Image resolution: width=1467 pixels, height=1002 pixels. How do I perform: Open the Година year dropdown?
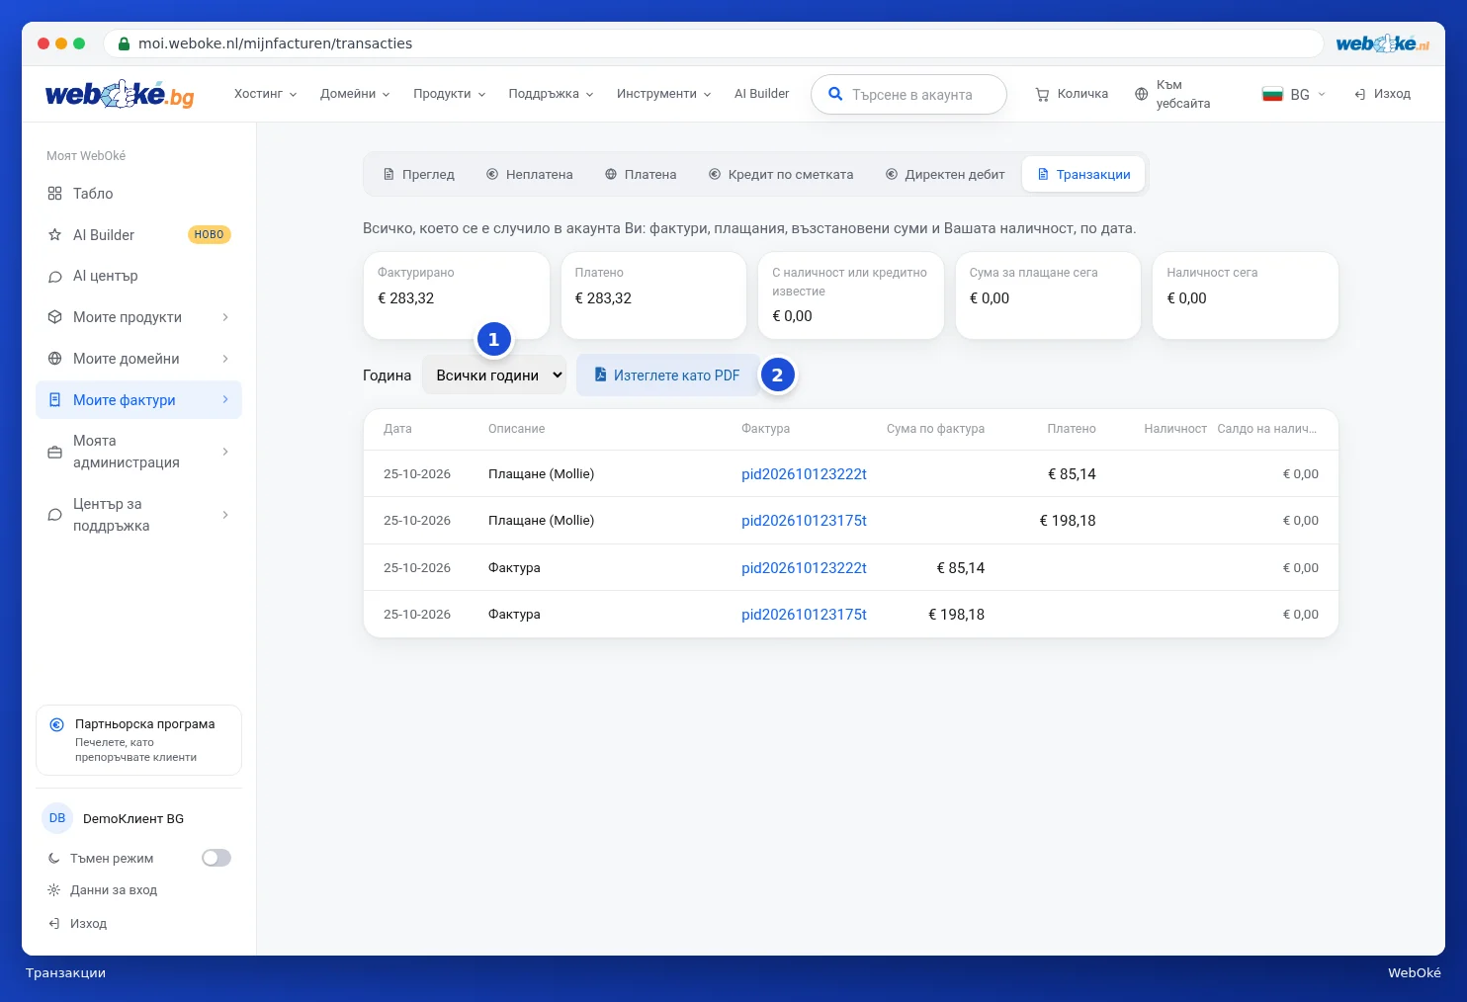pyautogui.click(x=494, y=376)
